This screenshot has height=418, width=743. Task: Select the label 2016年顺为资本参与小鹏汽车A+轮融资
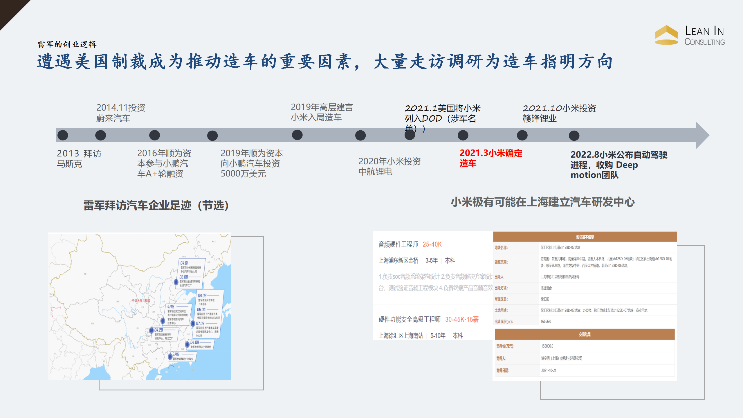164,163
